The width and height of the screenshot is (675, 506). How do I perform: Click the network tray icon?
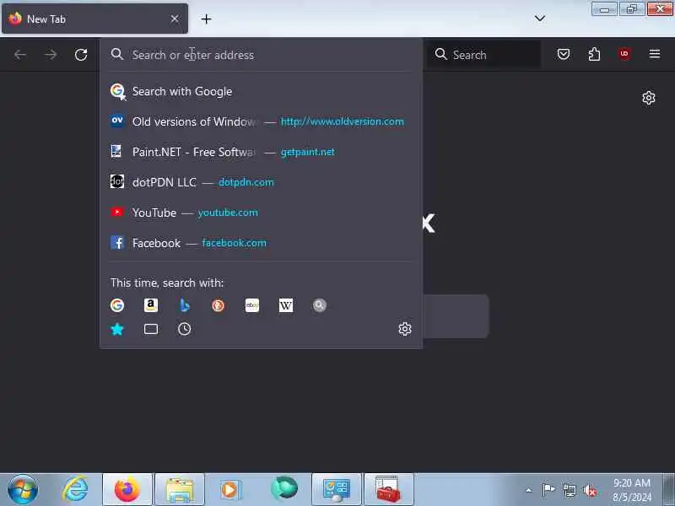[569, 490]
